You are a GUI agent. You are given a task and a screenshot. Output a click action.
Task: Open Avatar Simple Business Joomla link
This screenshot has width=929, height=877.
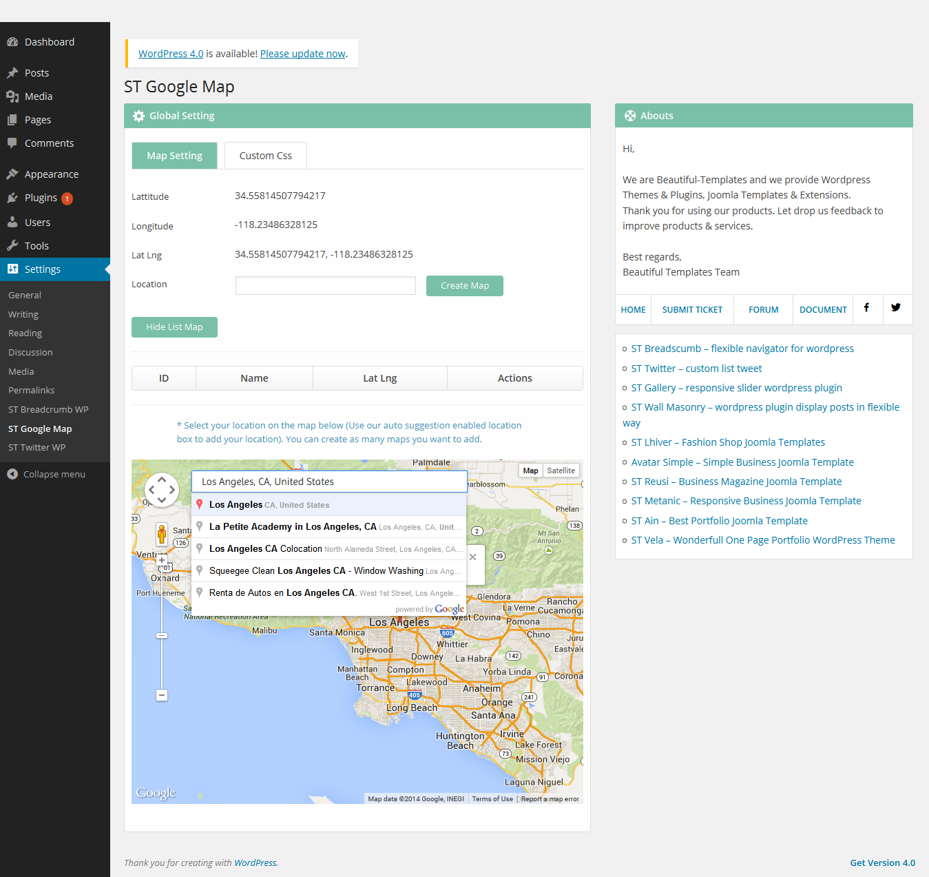click(x=742, y=462)
